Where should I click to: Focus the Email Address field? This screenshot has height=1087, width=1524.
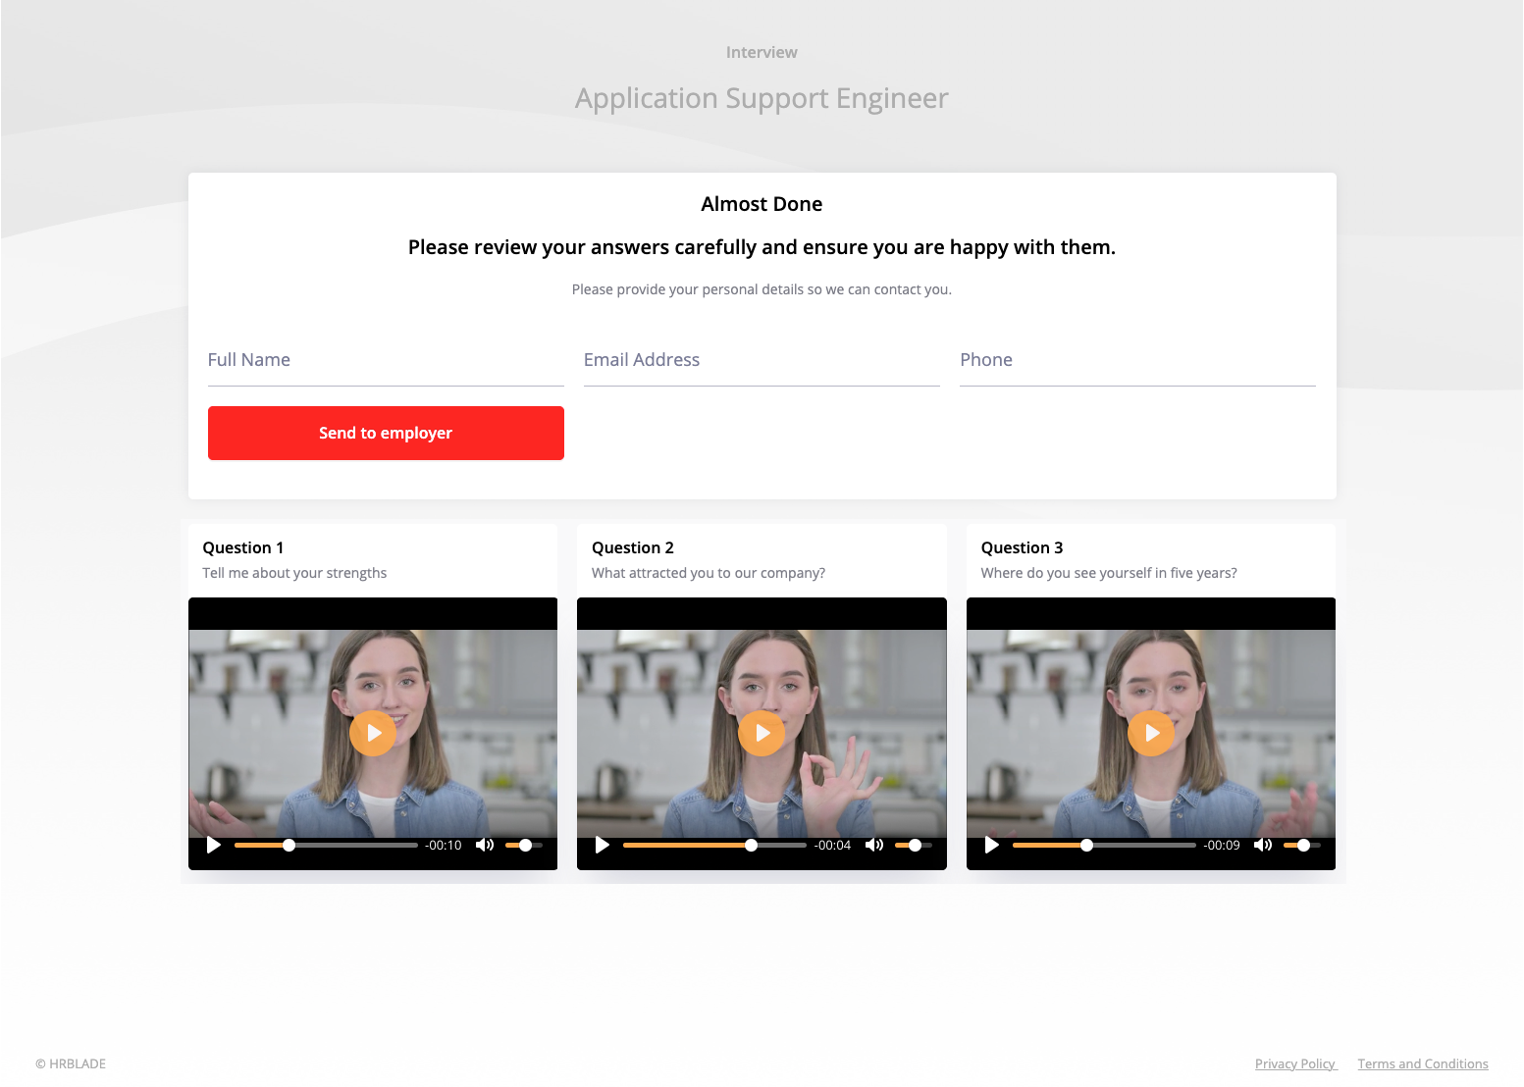tap(762, 361)
